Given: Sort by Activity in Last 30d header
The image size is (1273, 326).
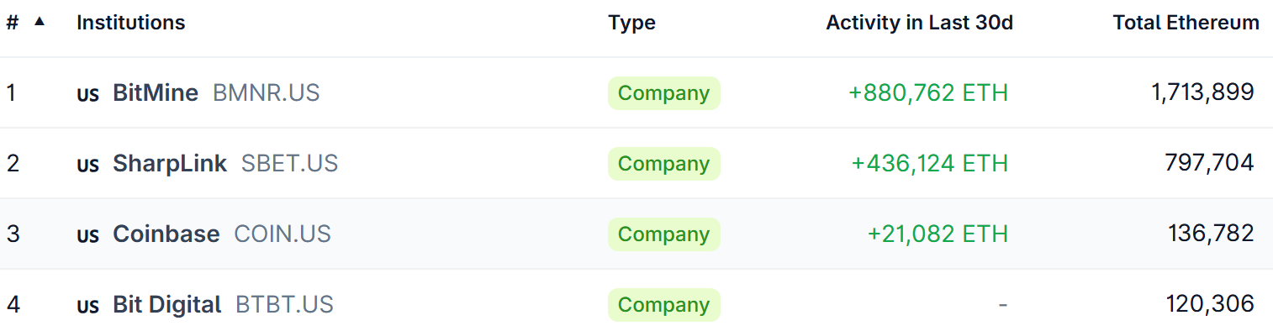Looking at the screenshot, I should pos(920,23).
